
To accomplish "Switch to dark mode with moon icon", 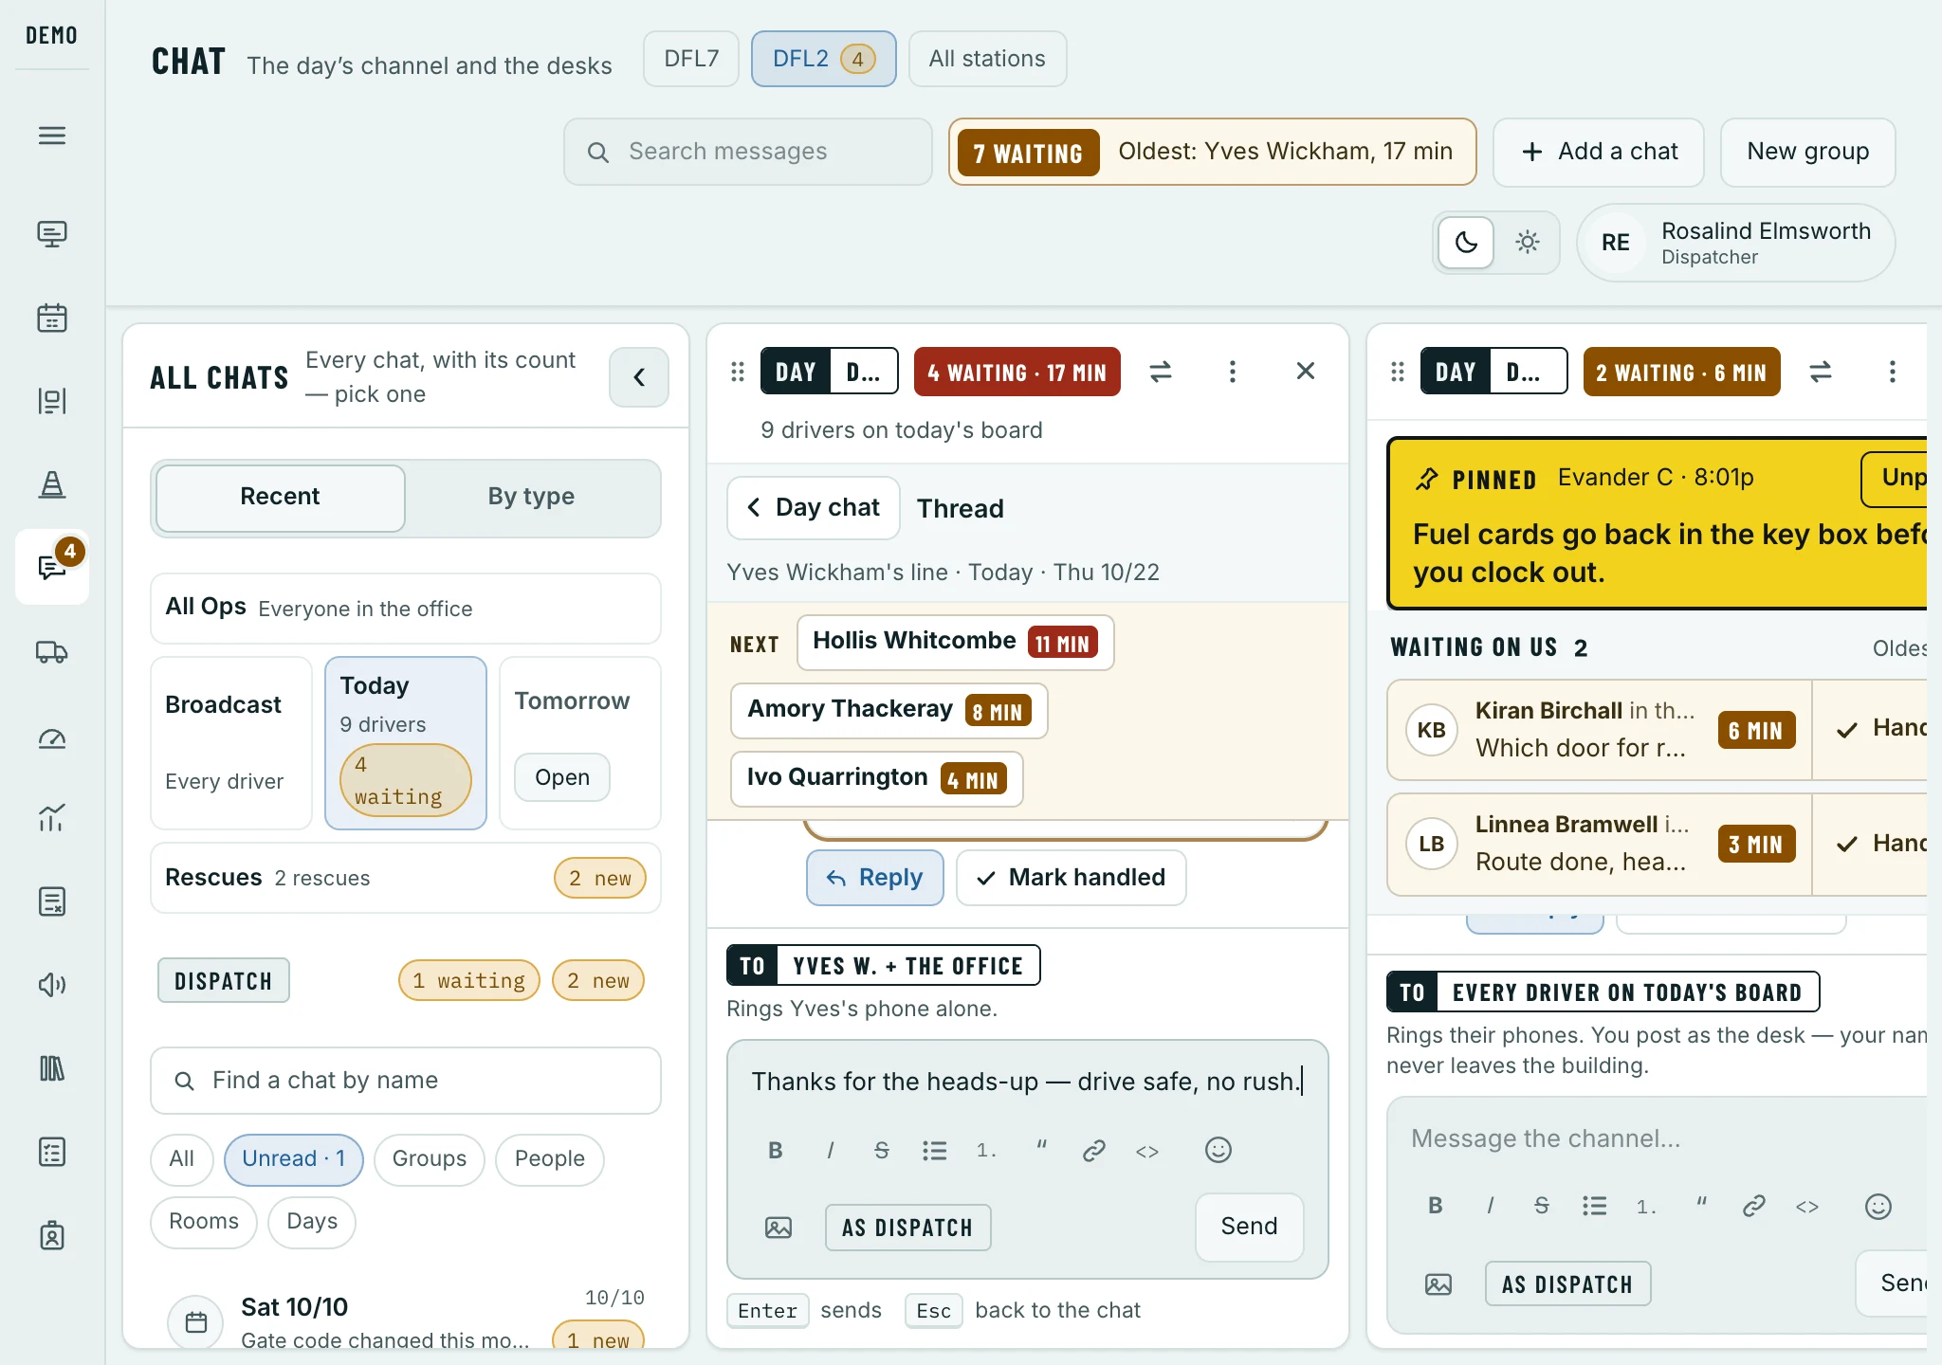I will click(1466, 243).
